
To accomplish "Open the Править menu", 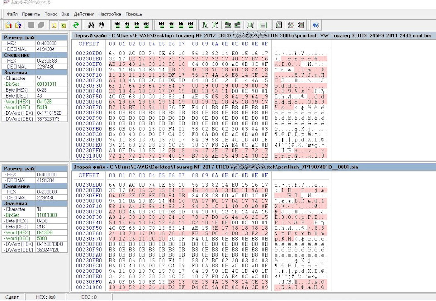I will click(x=31, y=14).
